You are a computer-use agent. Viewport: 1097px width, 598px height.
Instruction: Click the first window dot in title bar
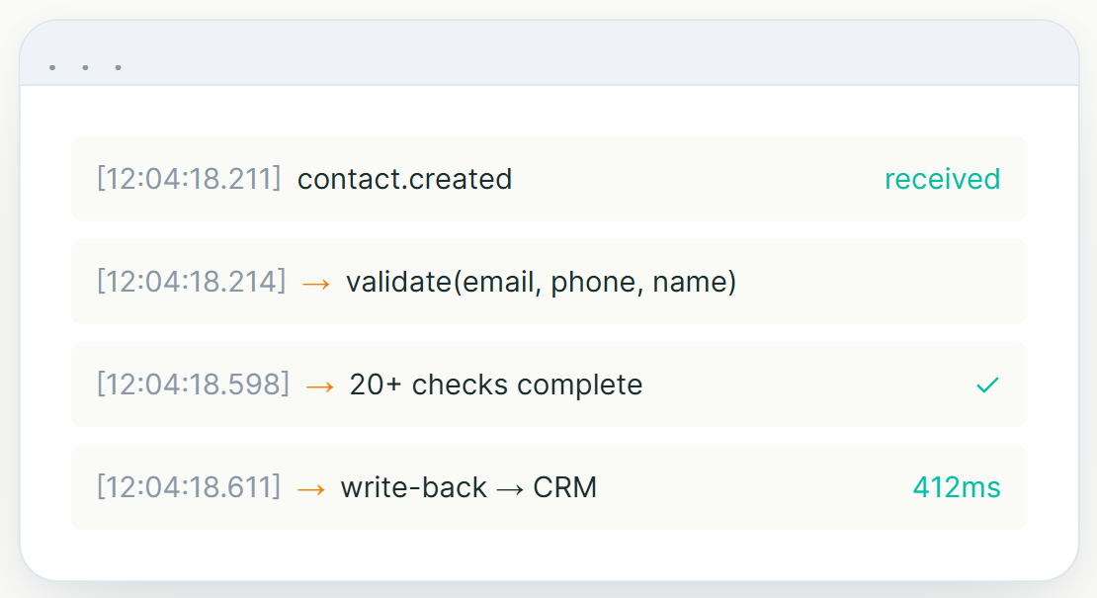point(52,68)
